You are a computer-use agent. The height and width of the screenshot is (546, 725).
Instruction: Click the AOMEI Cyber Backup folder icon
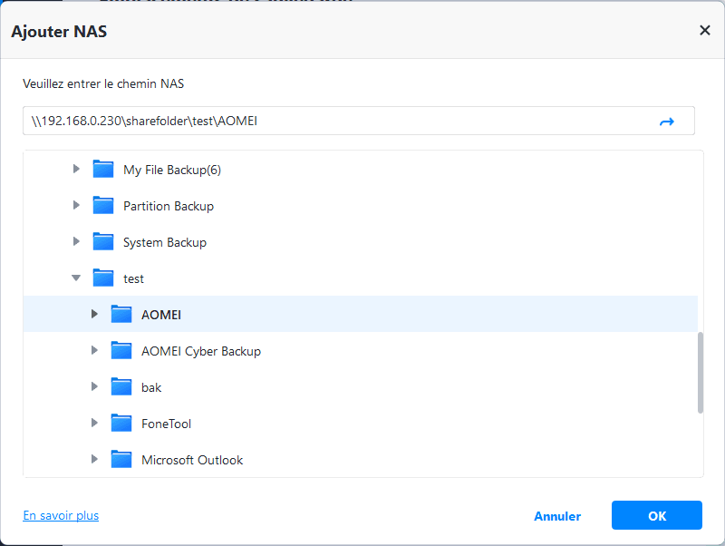tap(121, 351)
